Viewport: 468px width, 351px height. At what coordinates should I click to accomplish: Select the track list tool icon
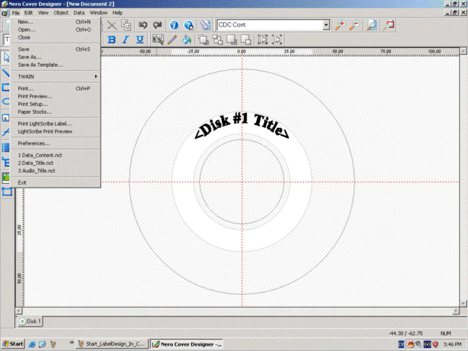pyautogui.click(x=5, y=147)
